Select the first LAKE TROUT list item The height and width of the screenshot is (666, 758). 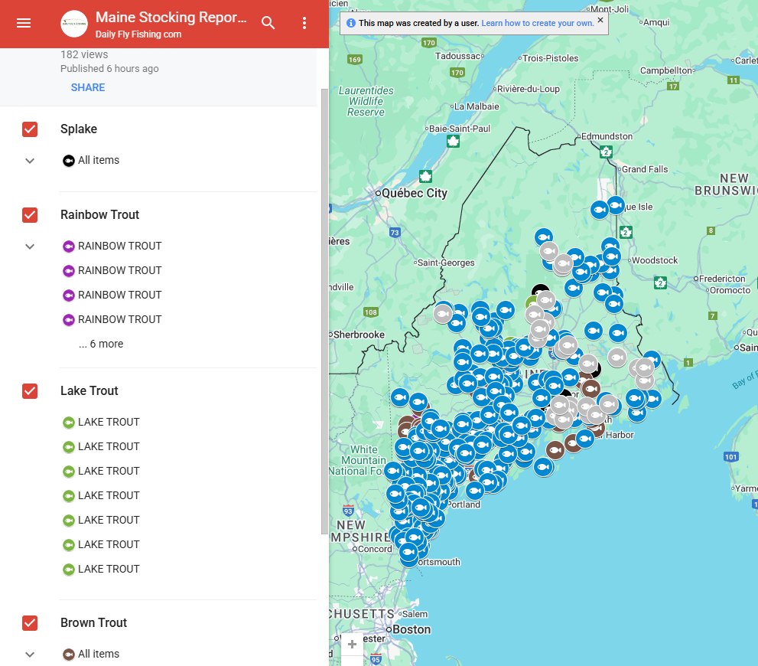click(x=101, y=423)
